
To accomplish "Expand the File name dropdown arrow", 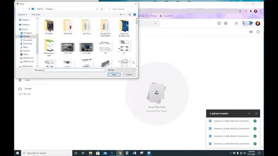I will [104, 70].
